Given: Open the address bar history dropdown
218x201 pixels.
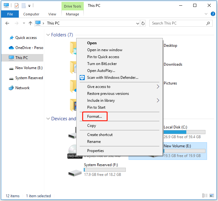Looking at the screenshot, I should pos(138,23).
